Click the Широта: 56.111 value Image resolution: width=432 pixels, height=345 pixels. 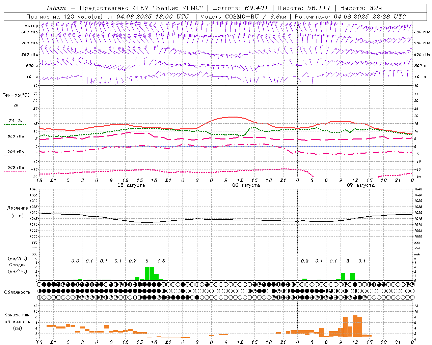pyautogui.click(x=304, y=8)
